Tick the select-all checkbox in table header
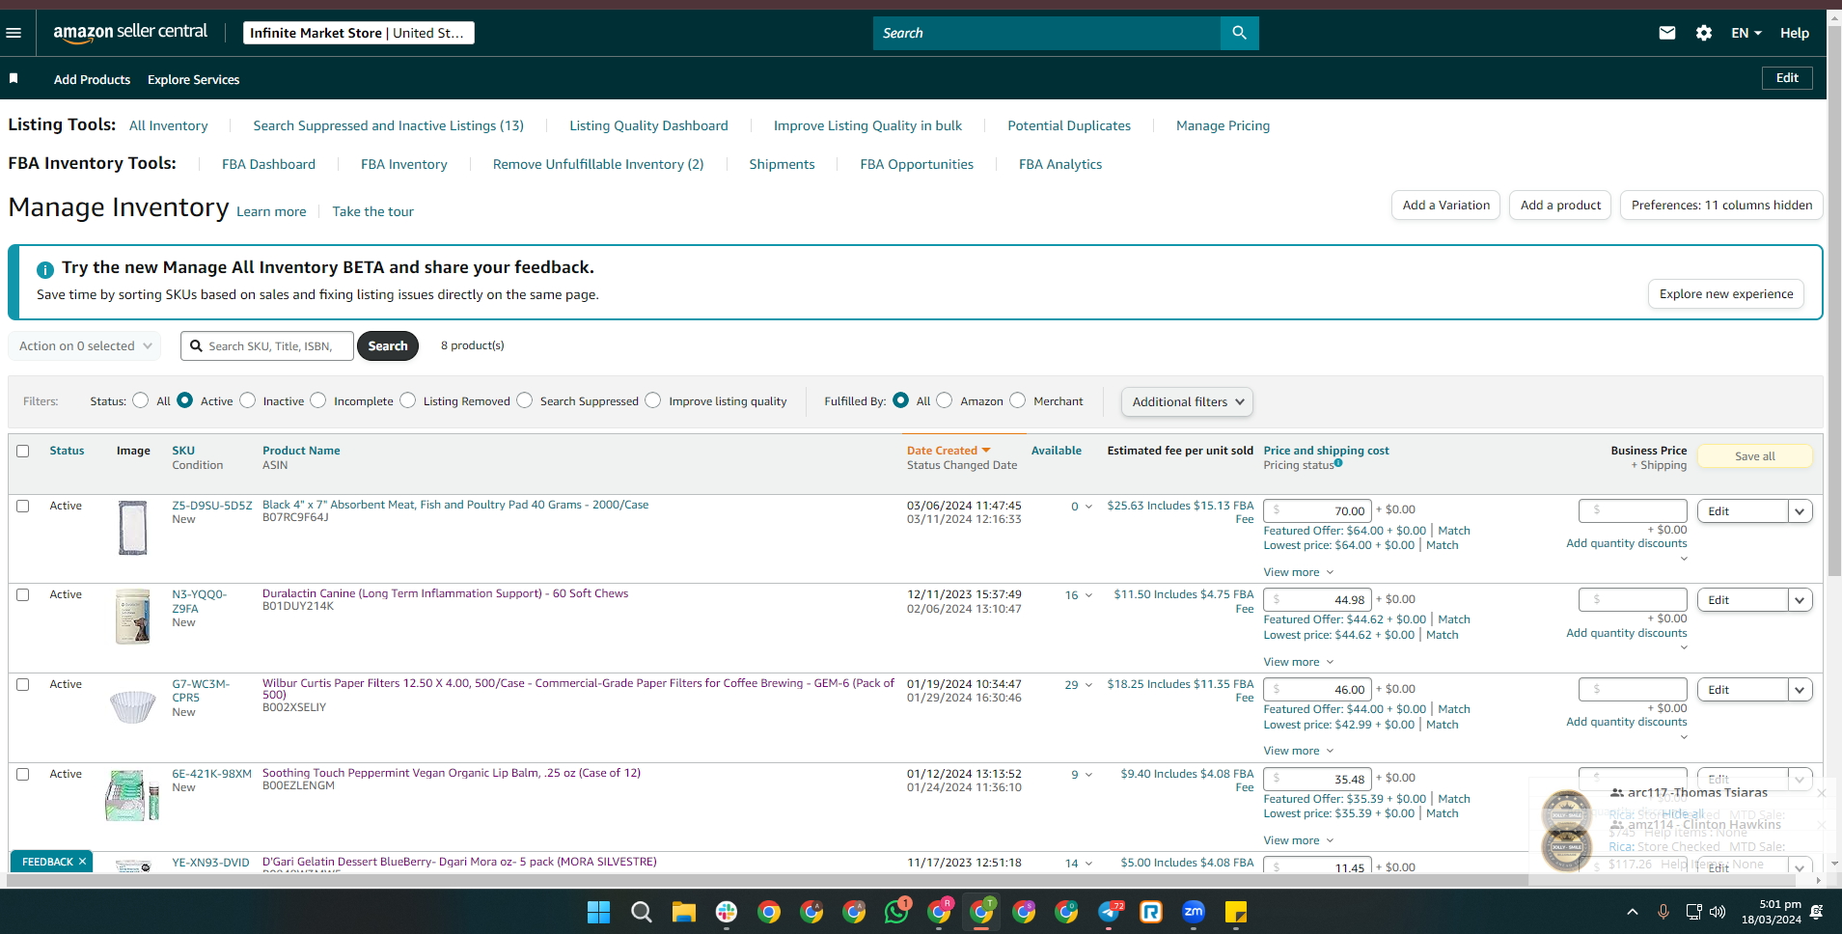This screenshot has width=1842, height=934. point(23,451)
